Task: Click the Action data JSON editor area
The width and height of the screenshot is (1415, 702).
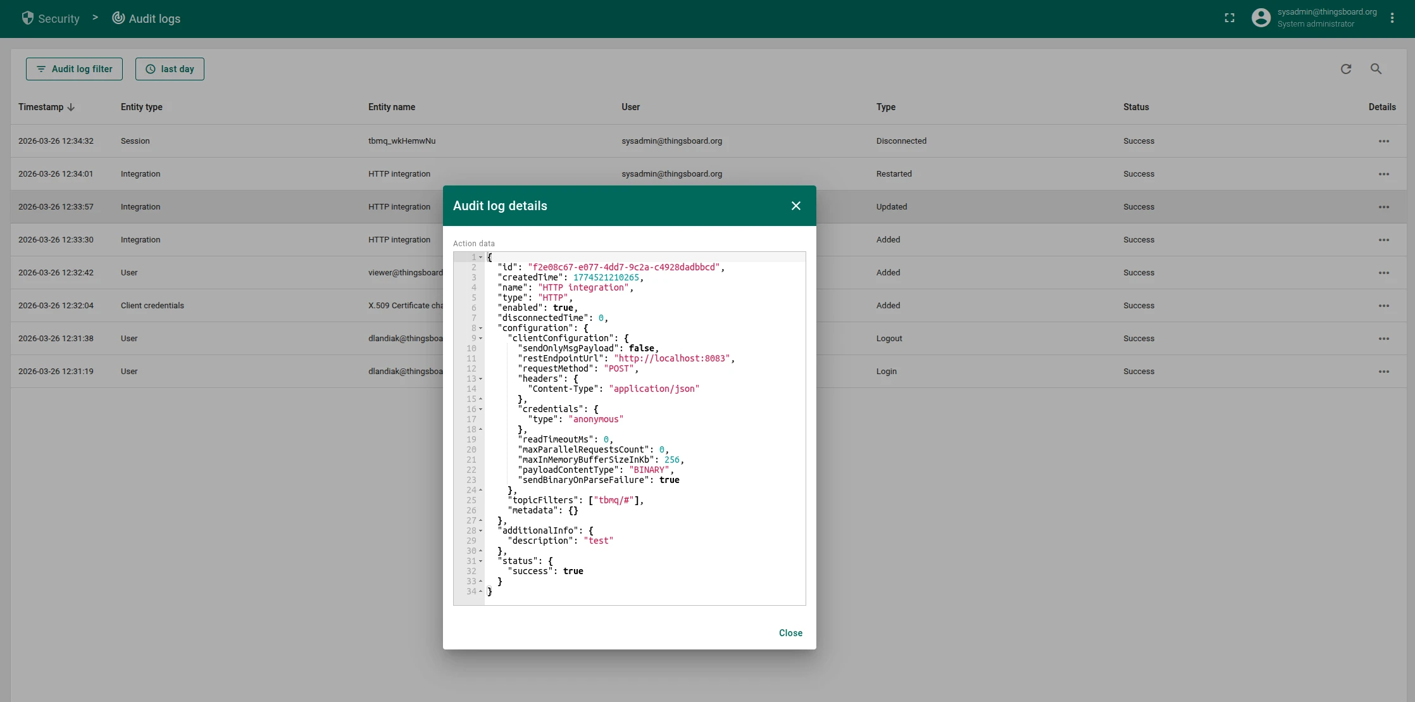Action: point(630,429)
